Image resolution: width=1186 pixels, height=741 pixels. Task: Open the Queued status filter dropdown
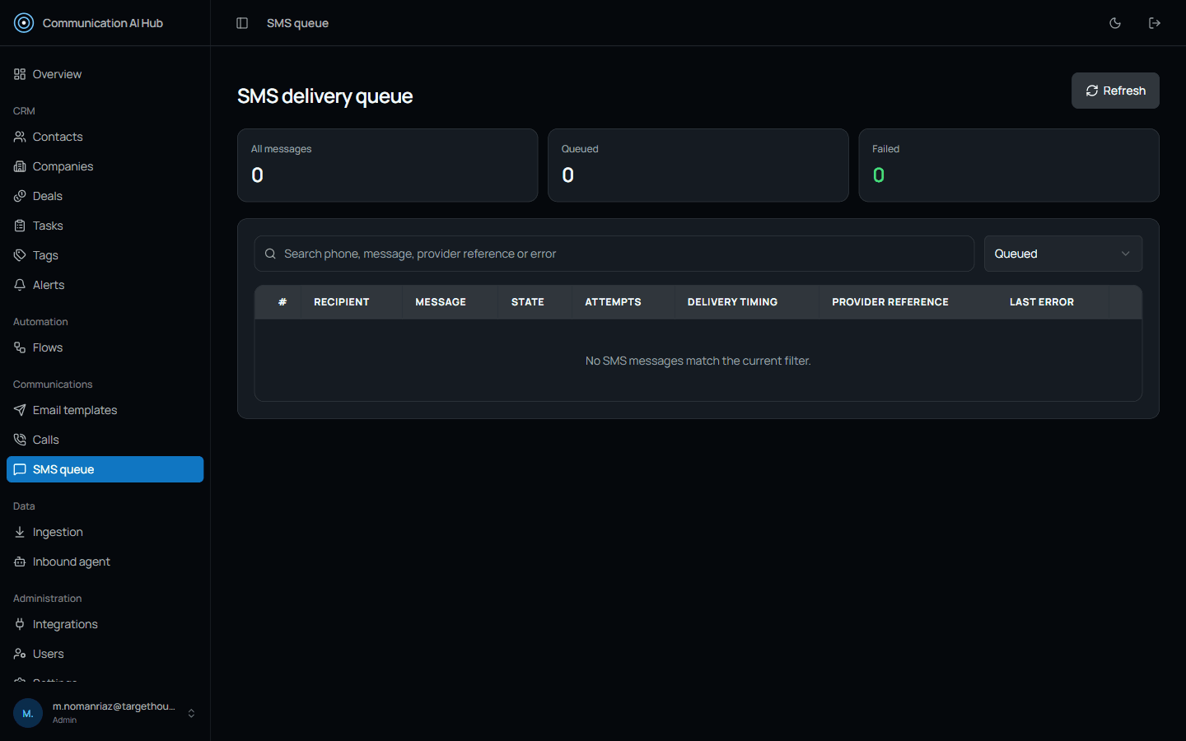click(x=1063, y=254)
